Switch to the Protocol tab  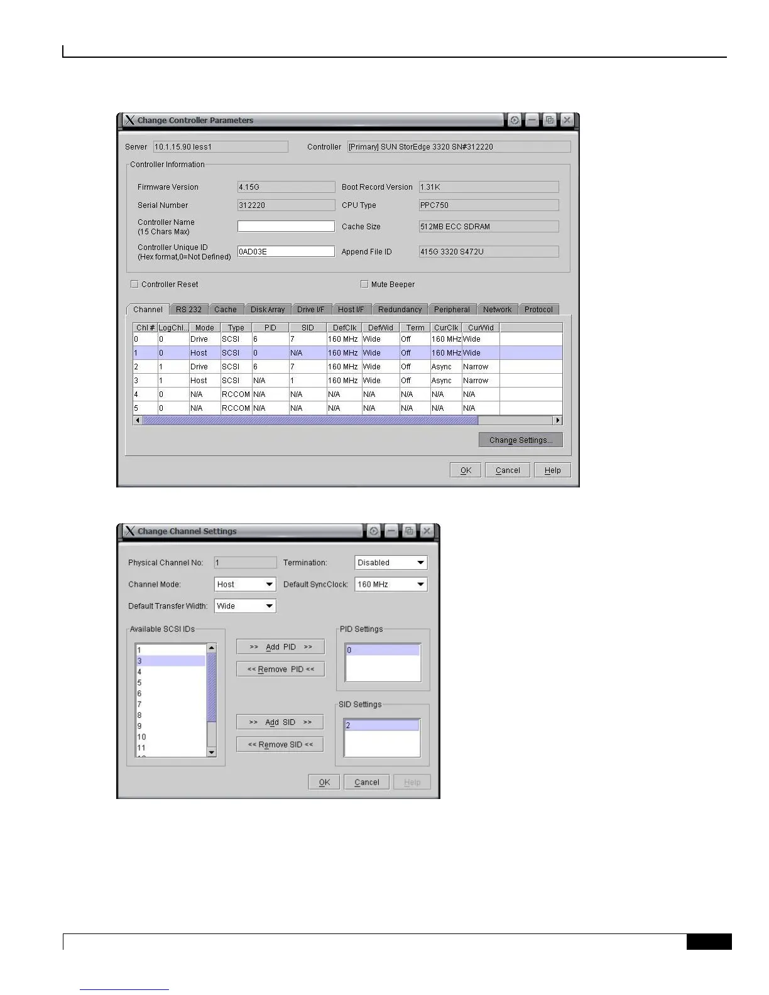[x=538, y=309]
